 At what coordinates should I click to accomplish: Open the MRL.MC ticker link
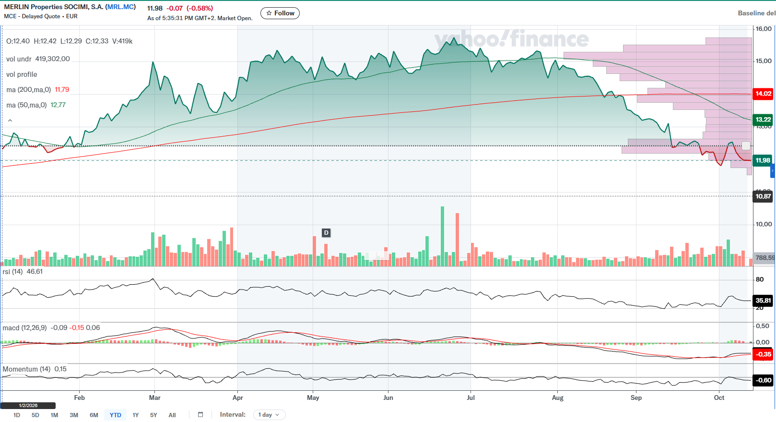[x=121, y=7]
